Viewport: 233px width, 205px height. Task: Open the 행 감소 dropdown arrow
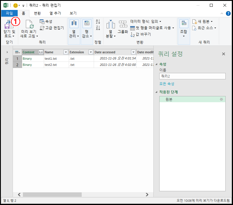[91, 36]
